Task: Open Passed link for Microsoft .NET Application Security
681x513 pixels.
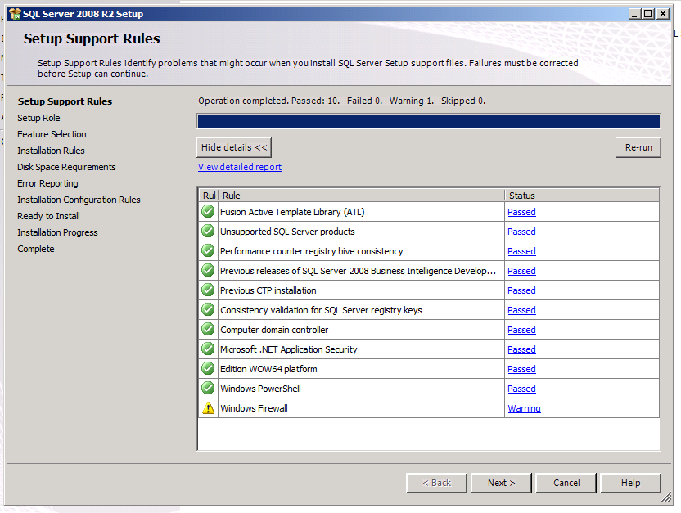Action: (x=521, y=349)
